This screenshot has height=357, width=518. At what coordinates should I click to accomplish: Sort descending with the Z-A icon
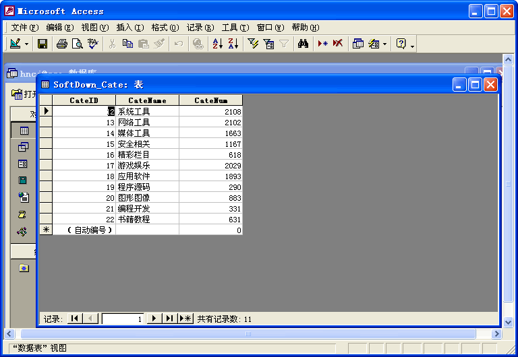tap(233, 44)
